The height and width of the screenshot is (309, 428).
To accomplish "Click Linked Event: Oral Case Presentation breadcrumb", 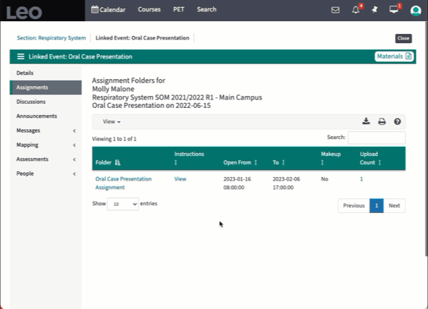I will 142,38.
